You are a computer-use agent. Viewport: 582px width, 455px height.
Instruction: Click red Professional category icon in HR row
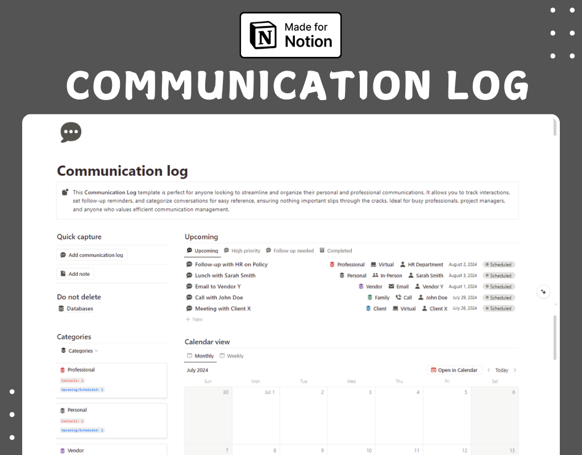[332, 264]
